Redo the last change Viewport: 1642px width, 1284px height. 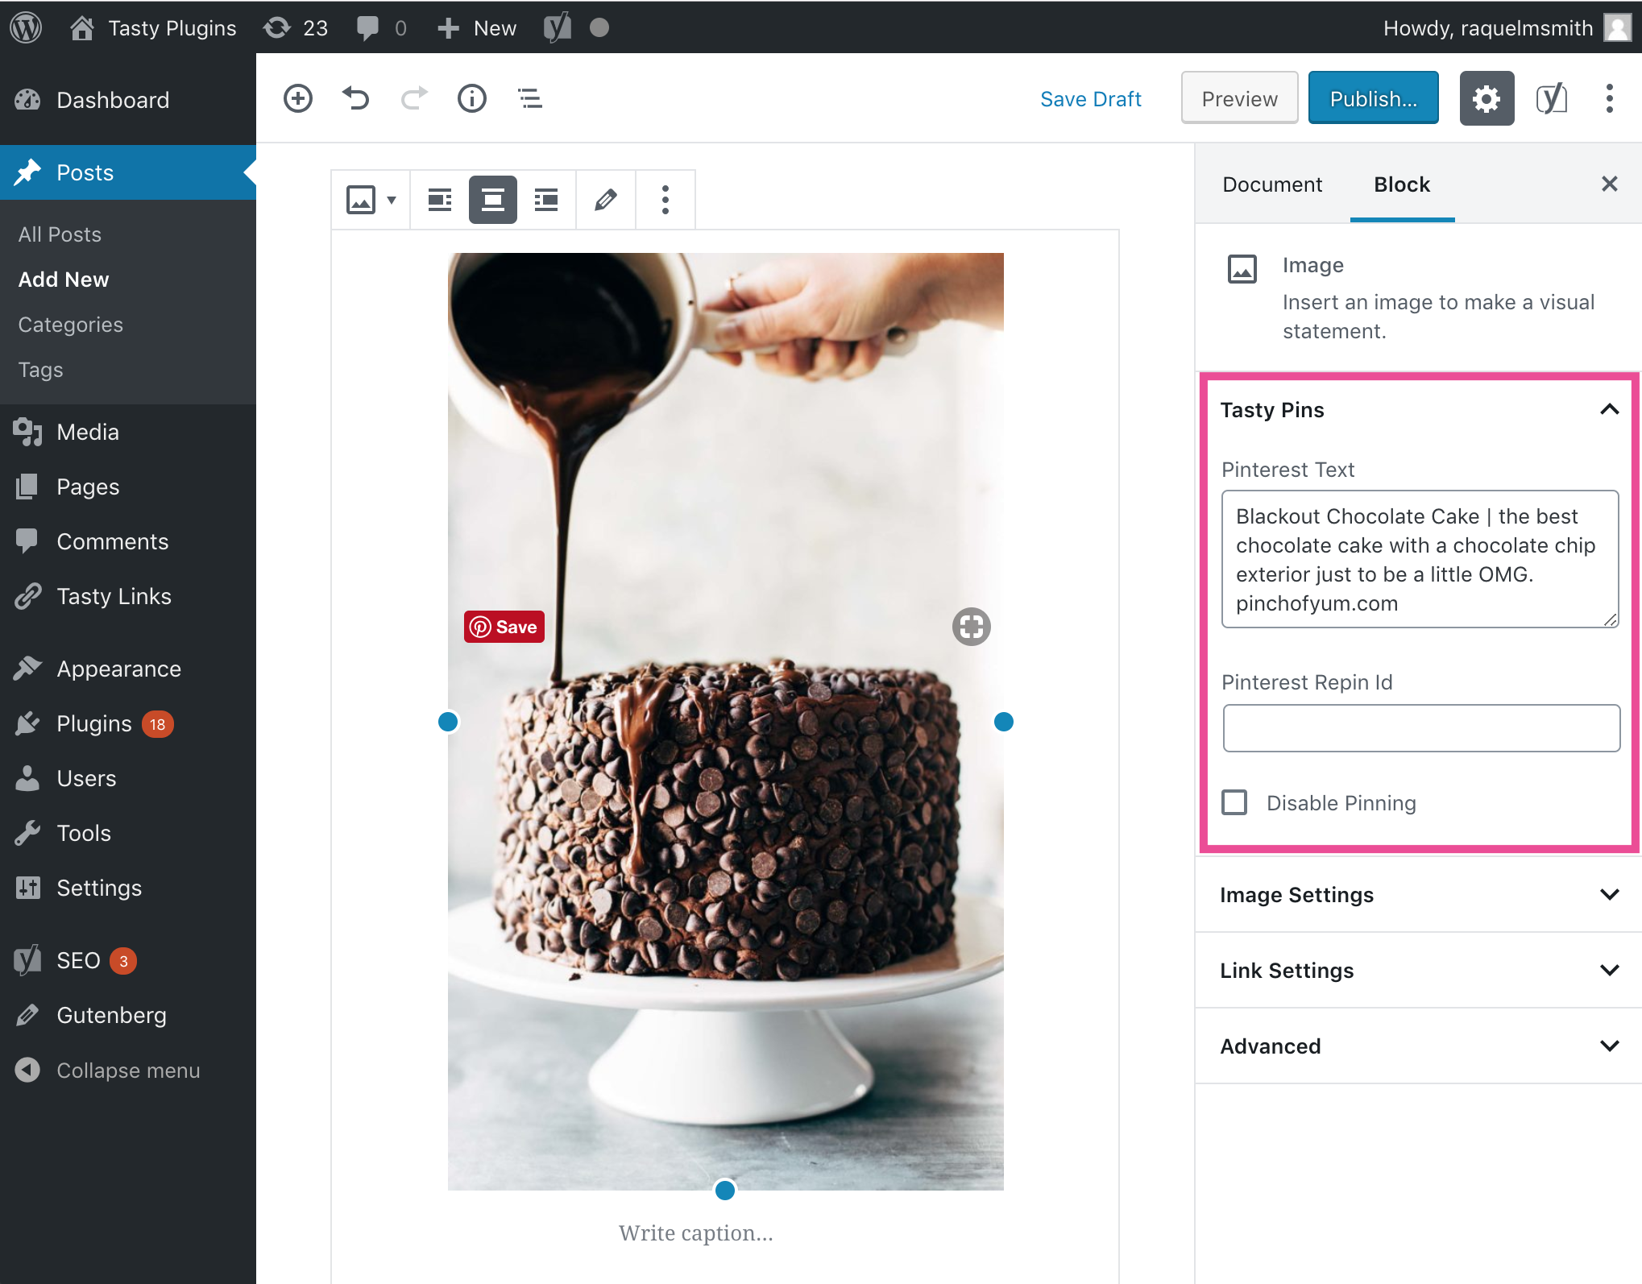pos(414,98)
